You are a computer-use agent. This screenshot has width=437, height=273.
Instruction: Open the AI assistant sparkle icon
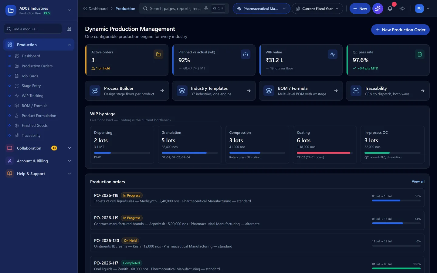click(x=378, y=8)
